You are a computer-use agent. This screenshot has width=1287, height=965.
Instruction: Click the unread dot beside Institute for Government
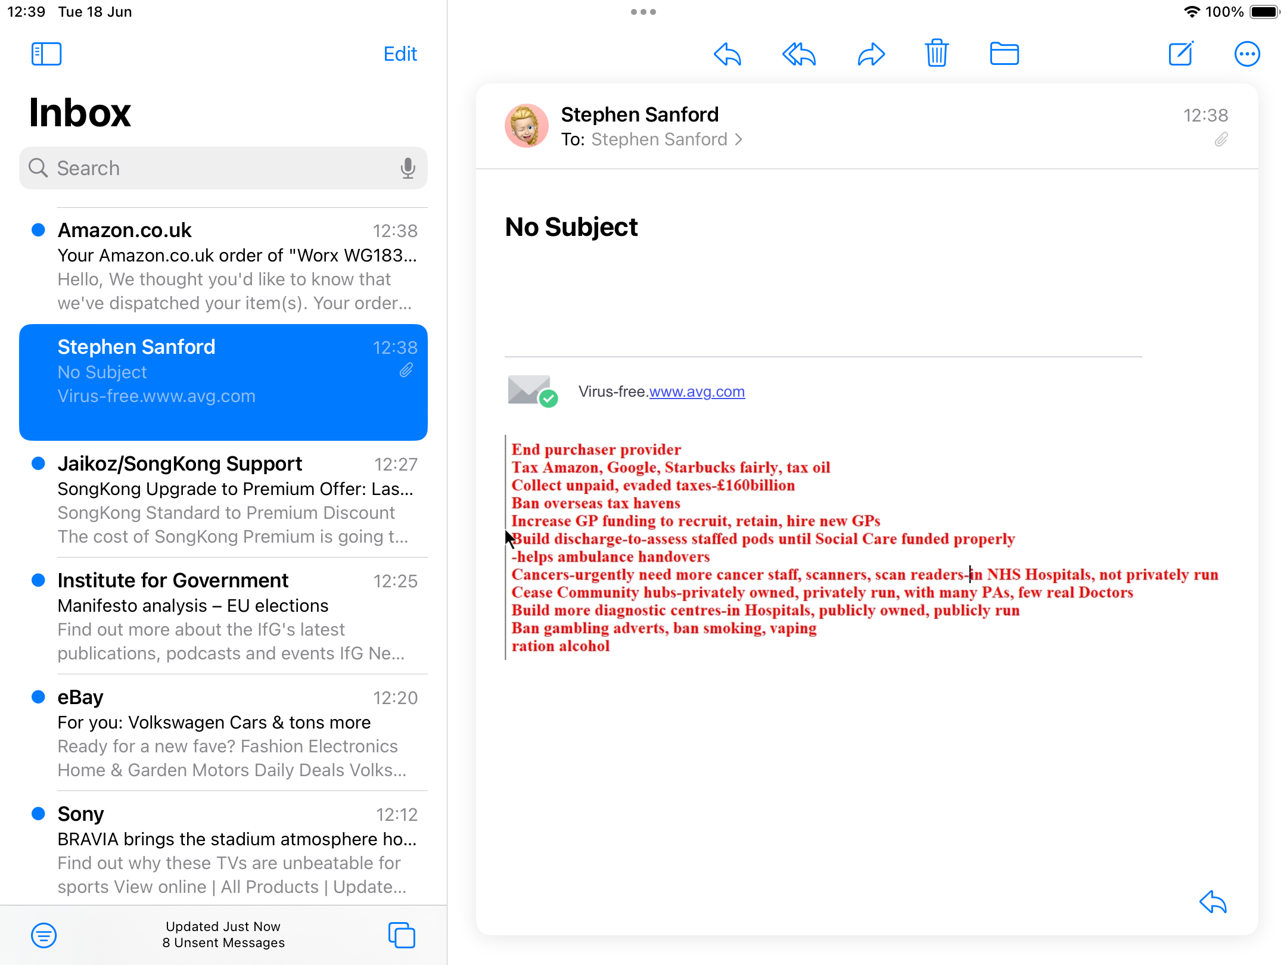pos(38,580)
